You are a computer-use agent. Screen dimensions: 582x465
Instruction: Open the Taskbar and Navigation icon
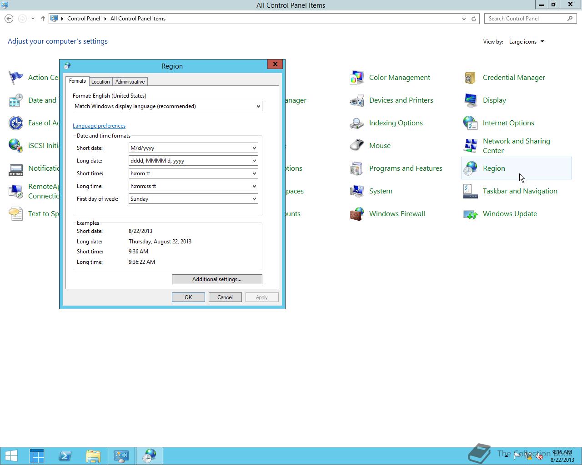tap(471, 191)
